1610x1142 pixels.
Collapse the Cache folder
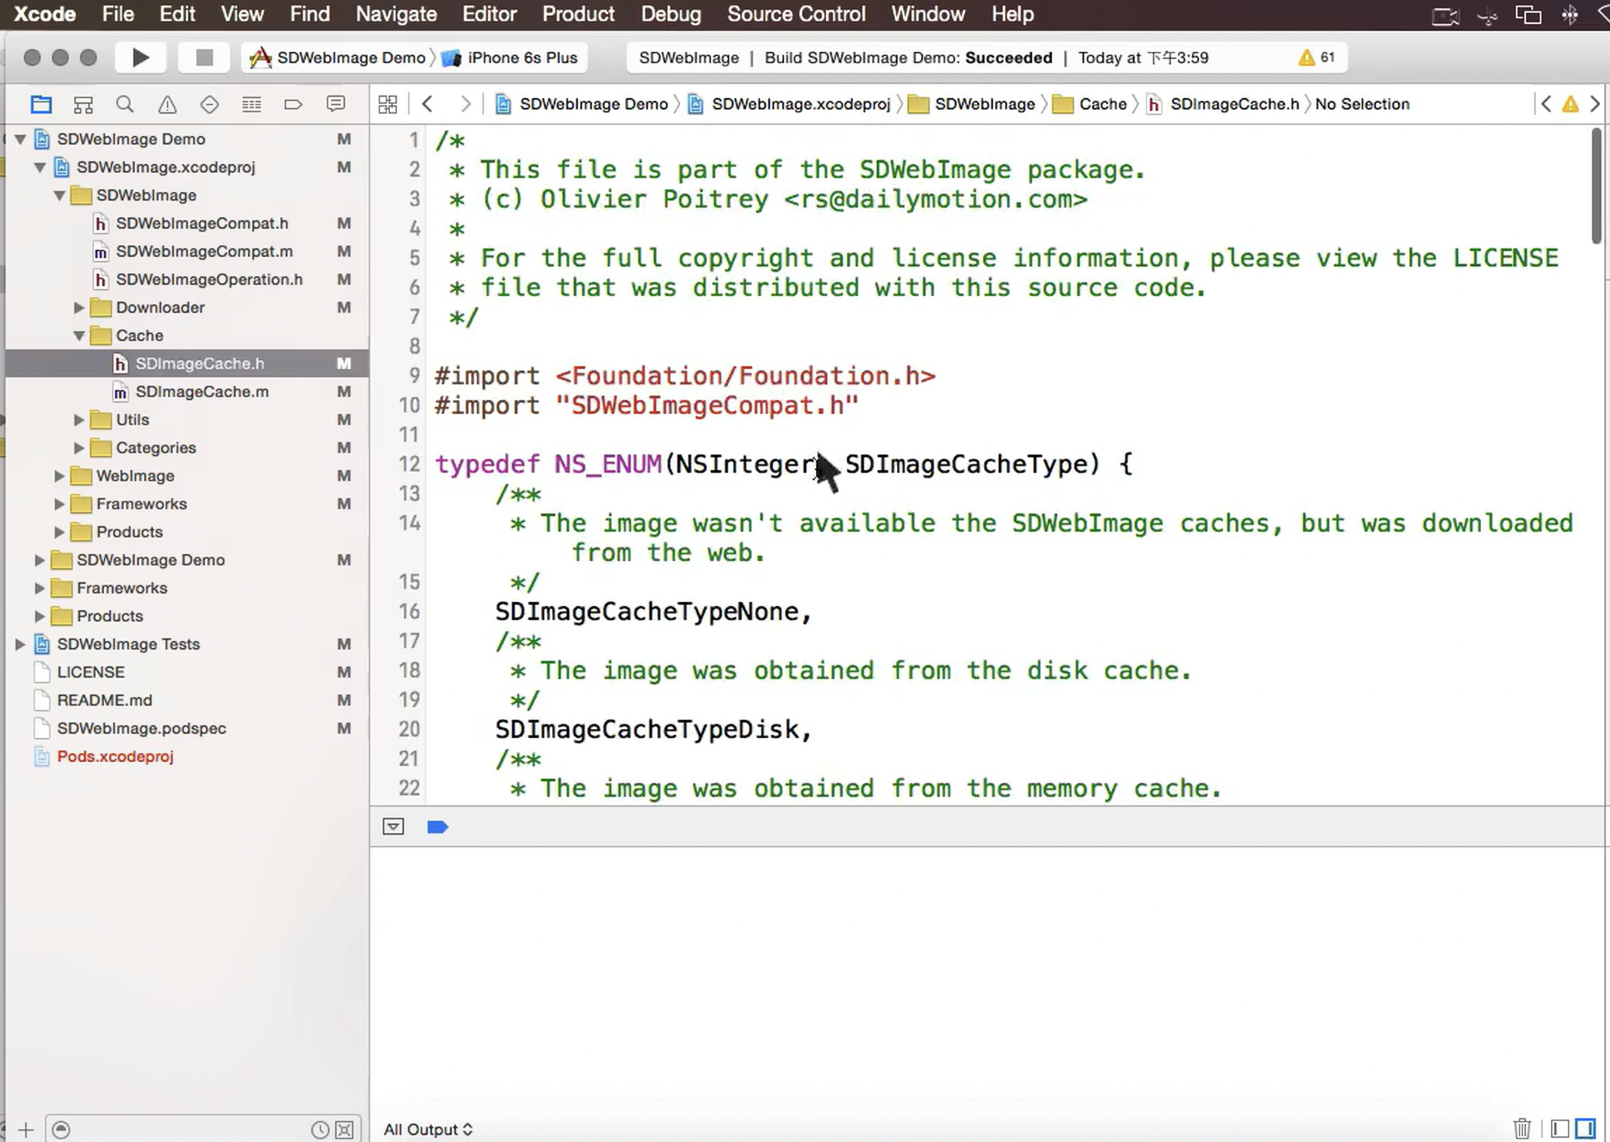click(x=79, y=336)
